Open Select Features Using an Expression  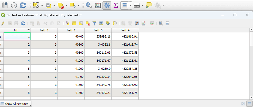click(68, 23)
